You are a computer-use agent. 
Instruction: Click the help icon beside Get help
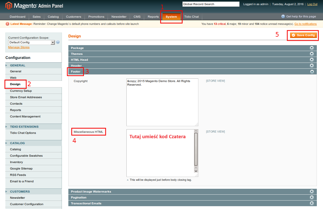pyautogui.click(x=283, y=16)
